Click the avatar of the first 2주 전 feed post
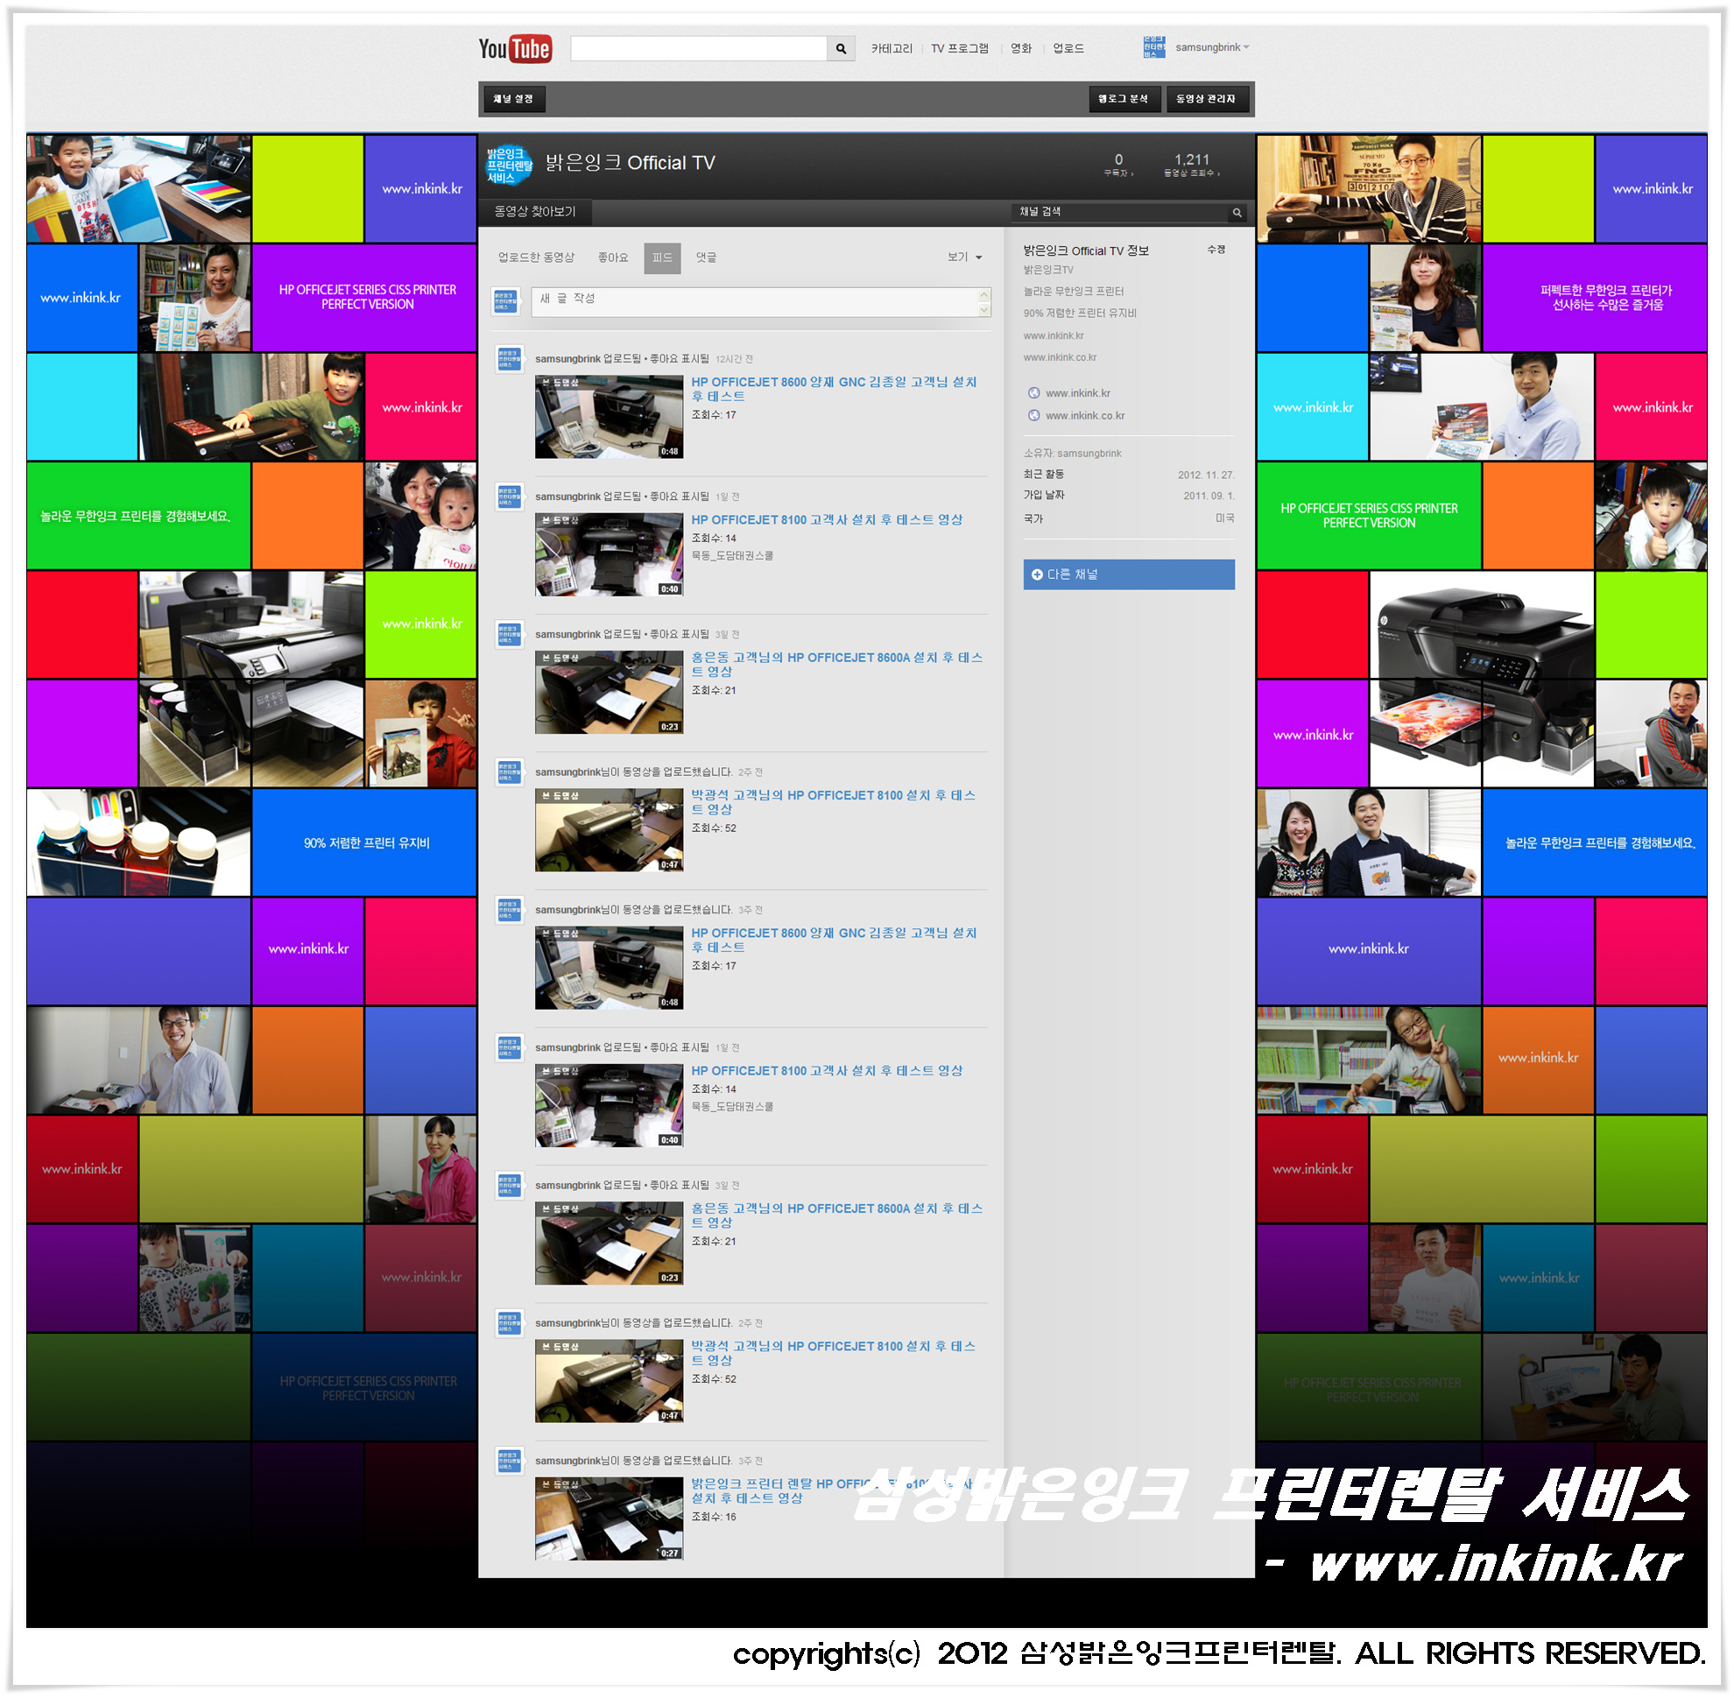 [x=509, y=772]
